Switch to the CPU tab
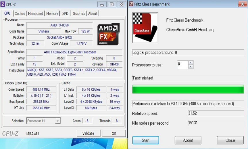Viewport: 248px width, 149px height. (x=7, y=13)
